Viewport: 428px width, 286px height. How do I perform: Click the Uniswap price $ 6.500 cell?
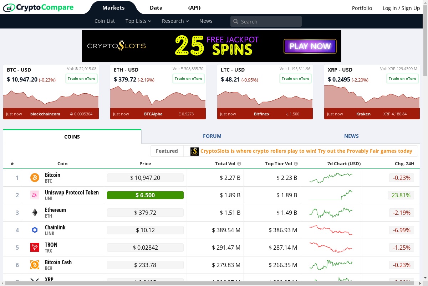tap(145, 195)
